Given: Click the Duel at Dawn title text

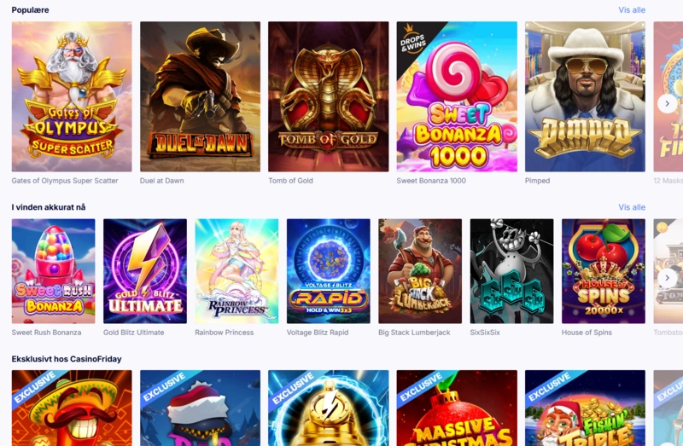Looking at the screenshot, I should [x=161, y=181].
